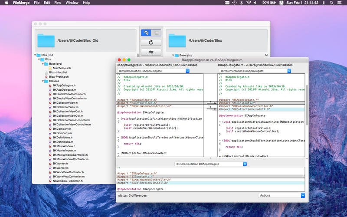Select BXWorkViewController.h file
Viewport: 347px width, 217px height.
click(x=68, y=172)
